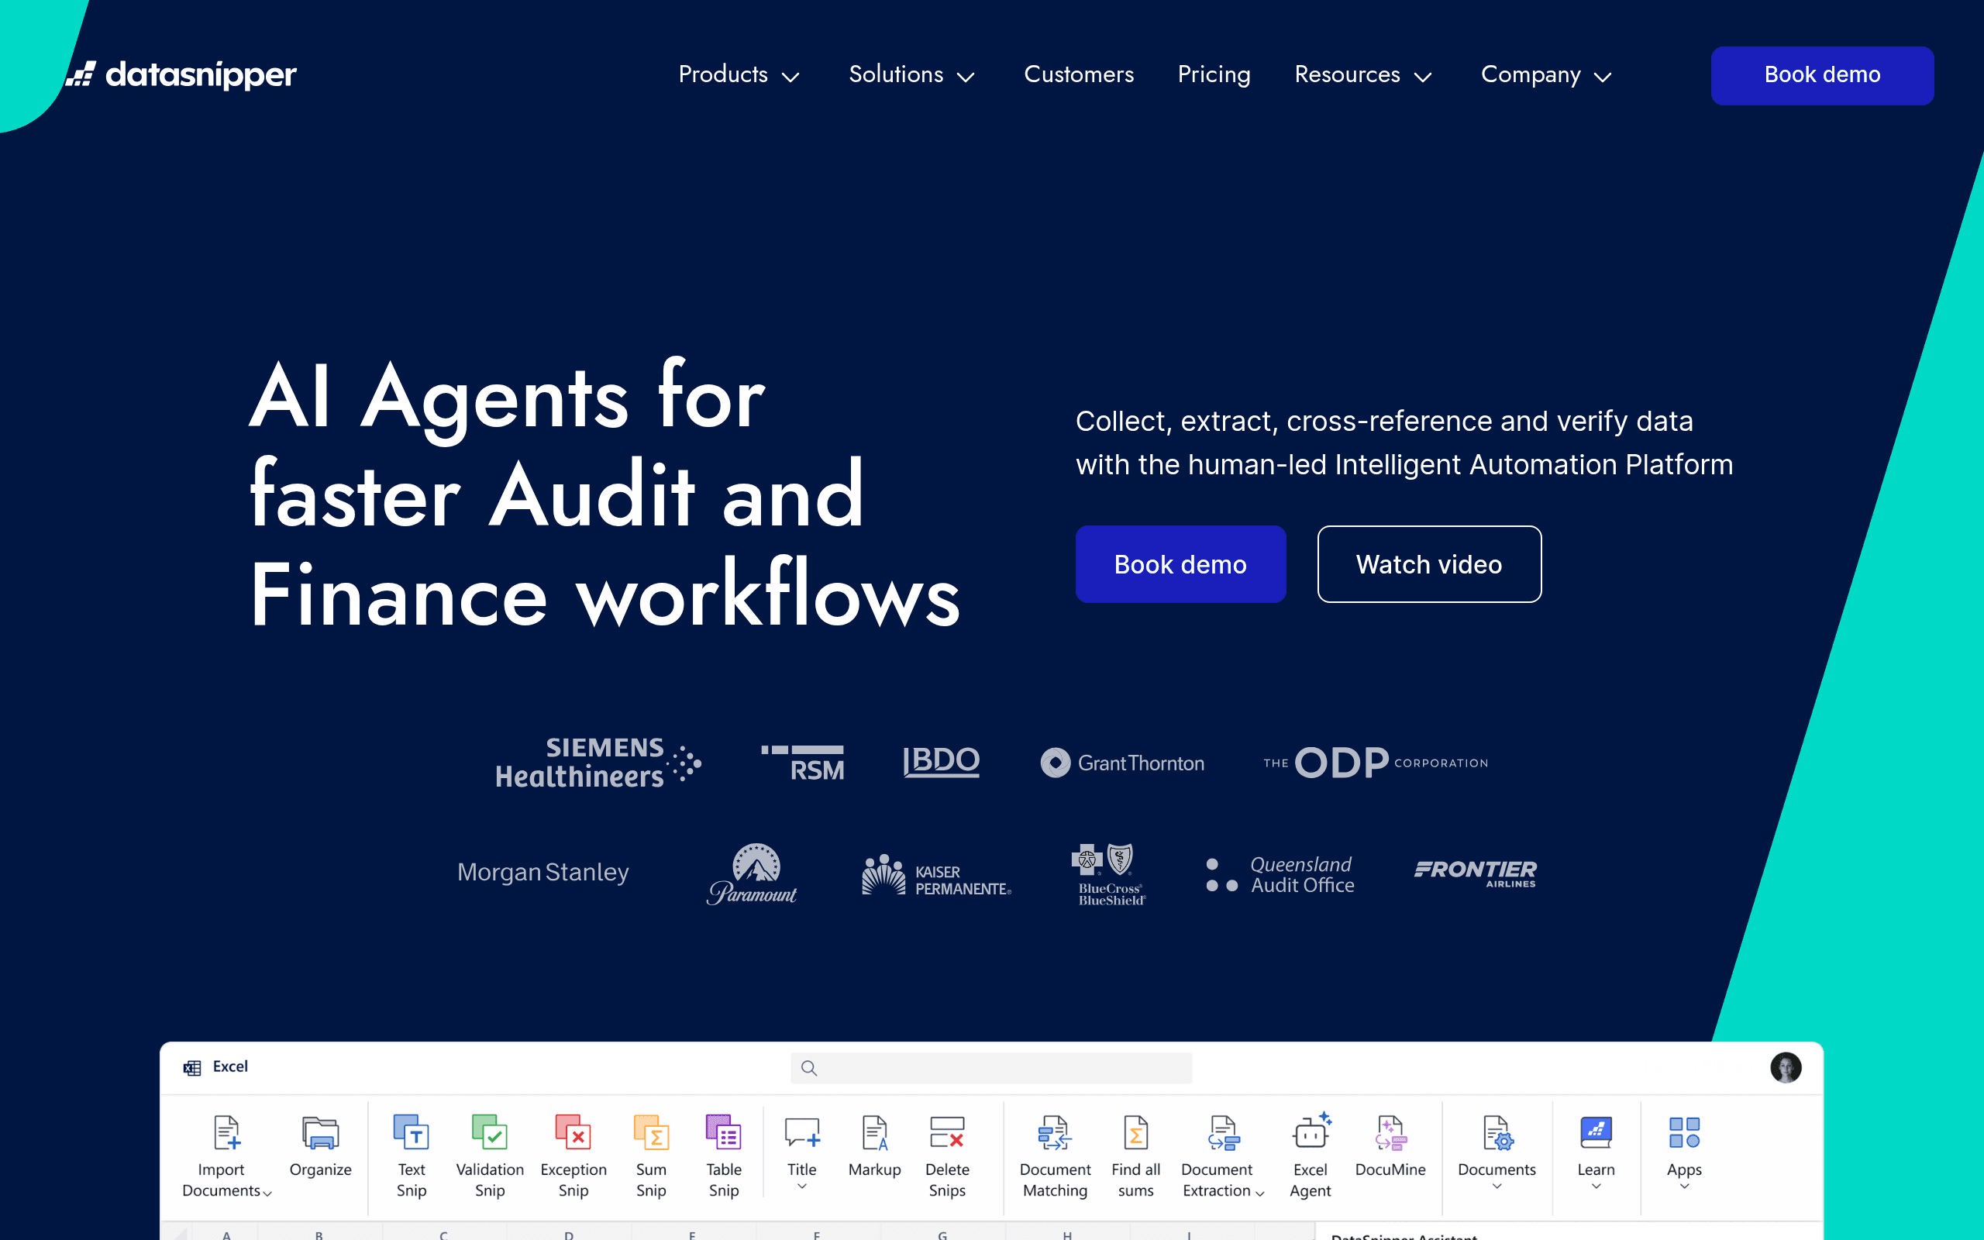1984x1240 pixels.
Task: Expand the Resources menu chevron
Action: coord(1423,77)
